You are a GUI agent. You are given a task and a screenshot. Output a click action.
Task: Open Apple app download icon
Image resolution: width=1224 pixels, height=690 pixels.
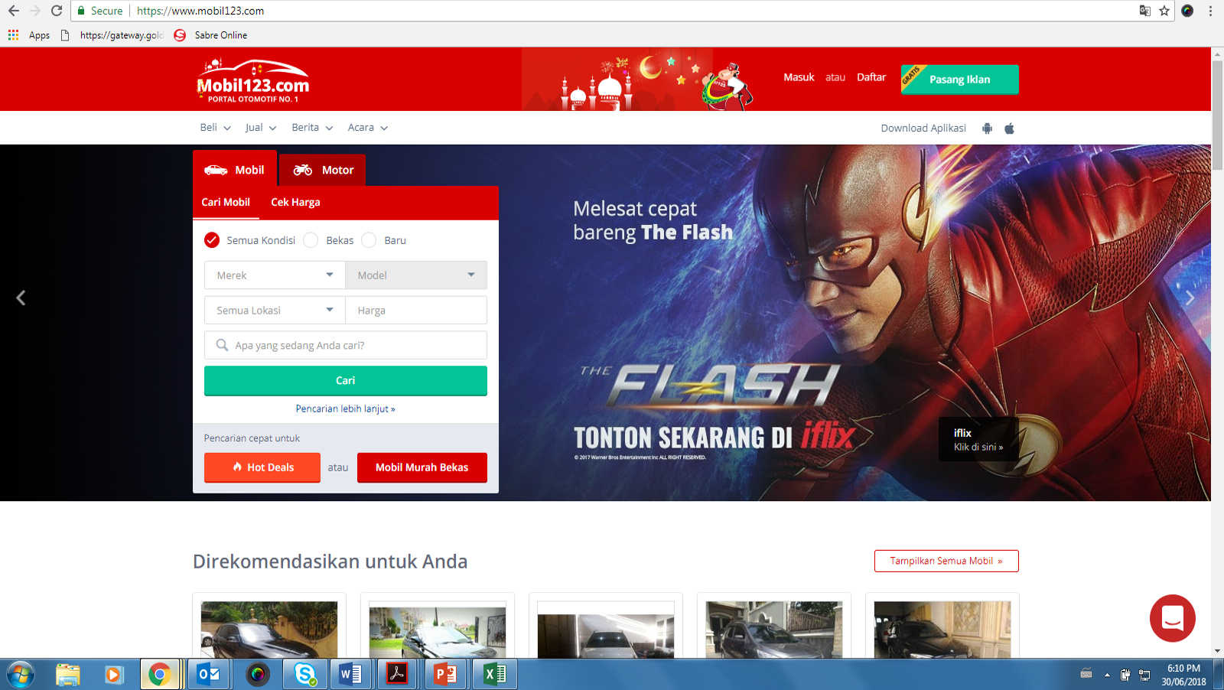click(1009, 129)
